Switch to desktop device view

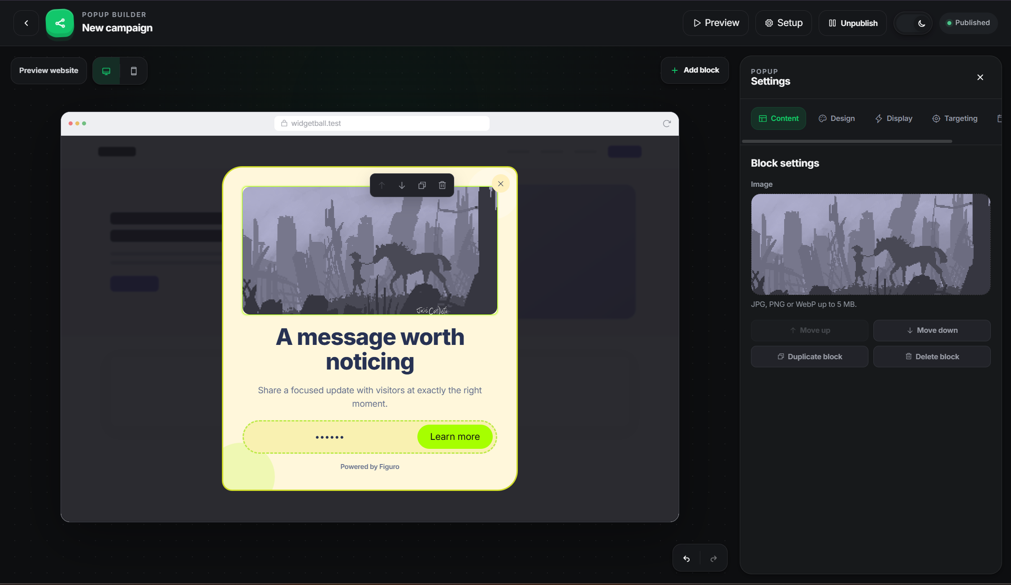point(106,71)
